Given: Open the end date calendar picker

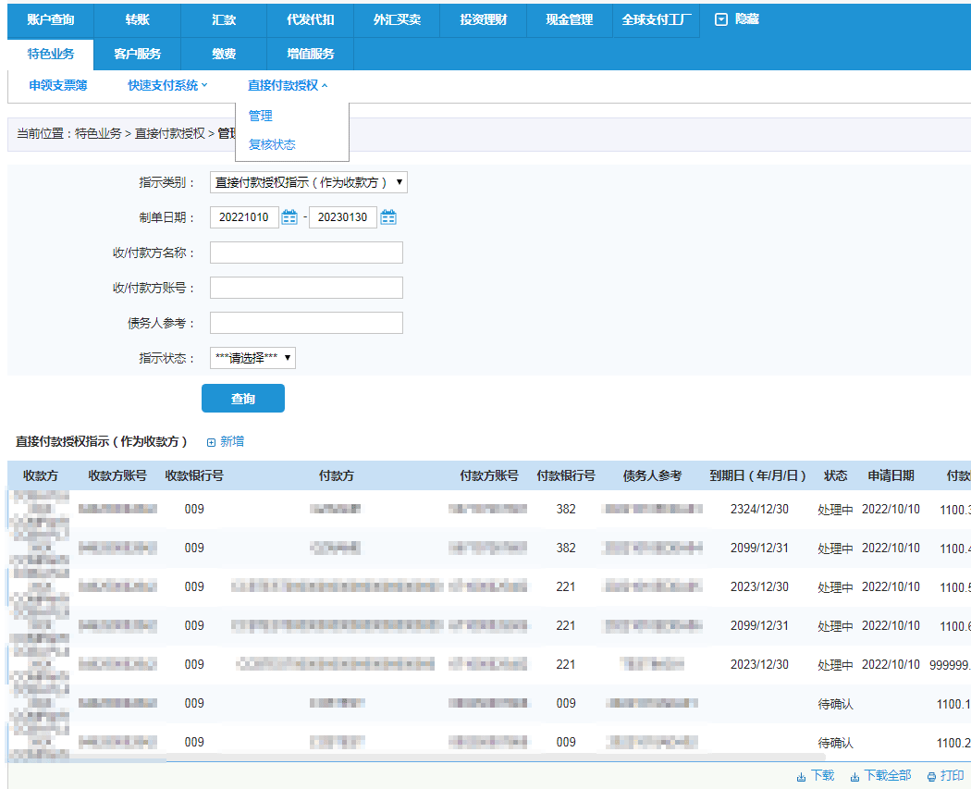Looking at the screenshot, I should point(388,217).
